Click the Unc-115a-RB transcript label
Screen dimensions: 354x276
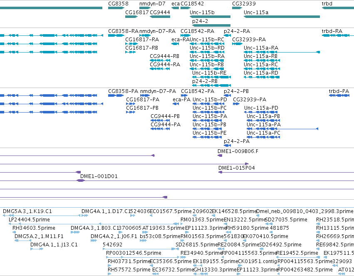point(260,56)
